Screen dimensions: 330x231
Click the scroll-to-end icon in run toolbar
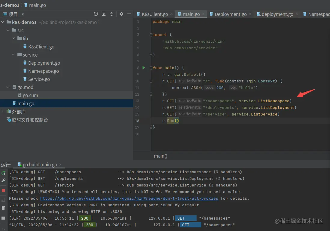click(3, 200)
